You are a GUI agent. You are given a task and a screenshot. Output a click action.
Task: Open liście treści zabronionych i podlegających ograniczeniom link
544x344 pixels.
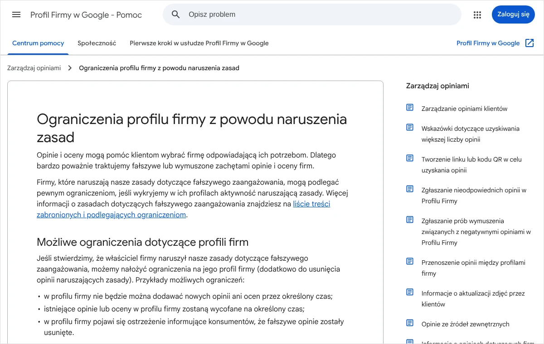pos(184,209)
